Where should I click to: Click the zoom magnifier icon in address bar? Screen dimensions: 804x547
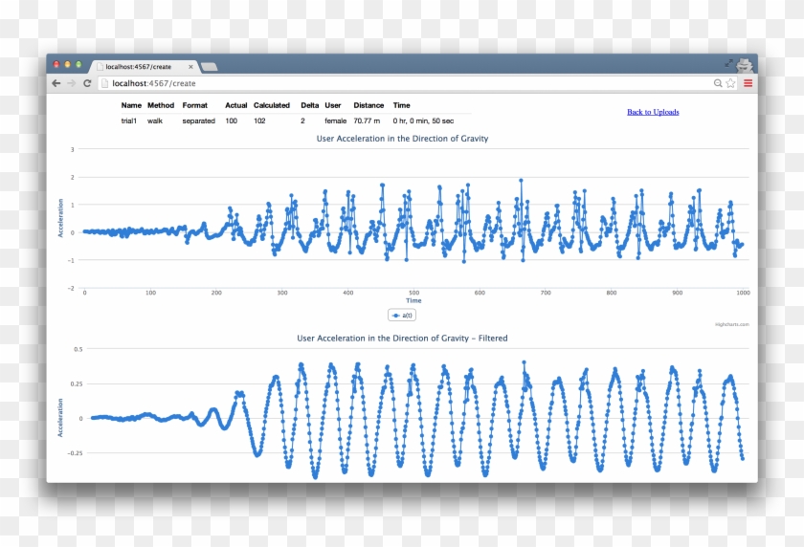click(718, 83)
